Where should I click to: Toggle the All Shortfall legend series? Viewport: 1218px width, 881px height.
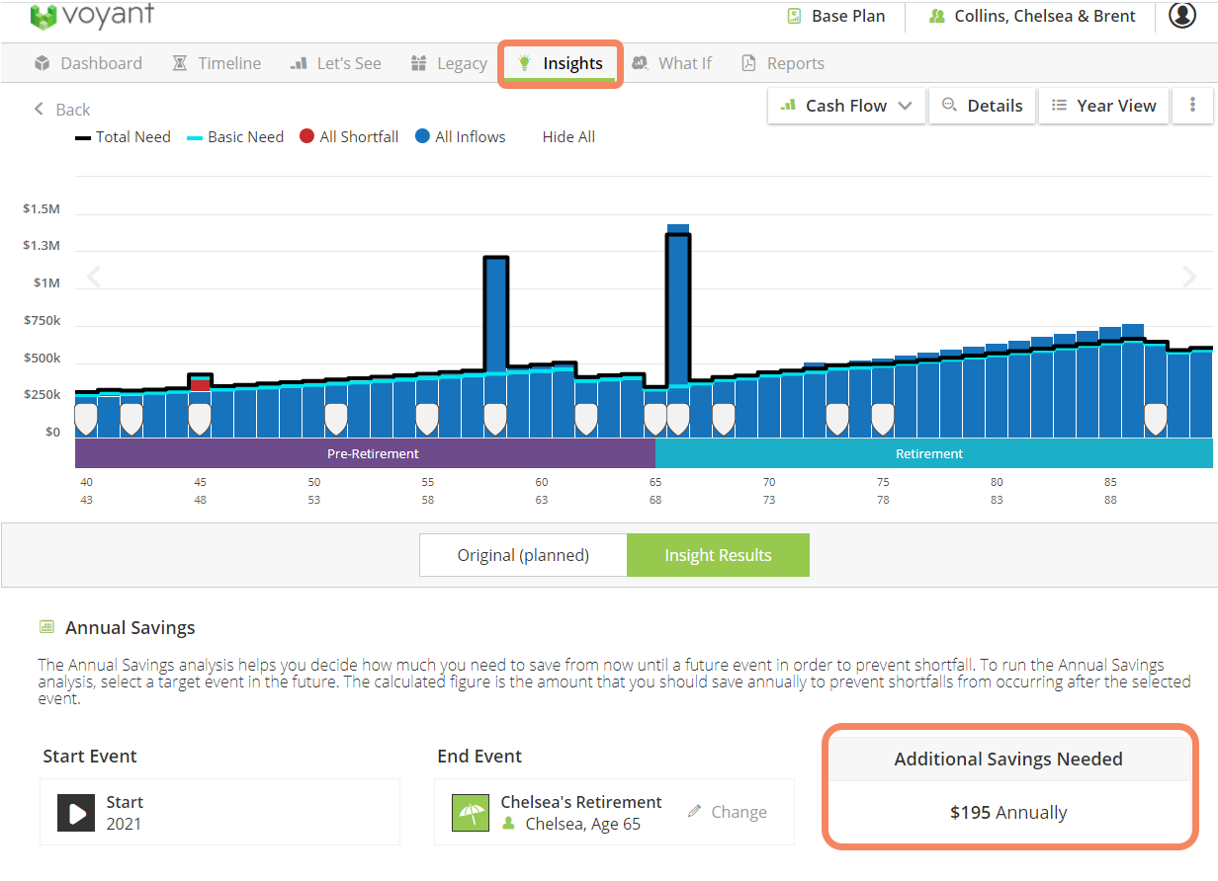(x=348, y=137)
